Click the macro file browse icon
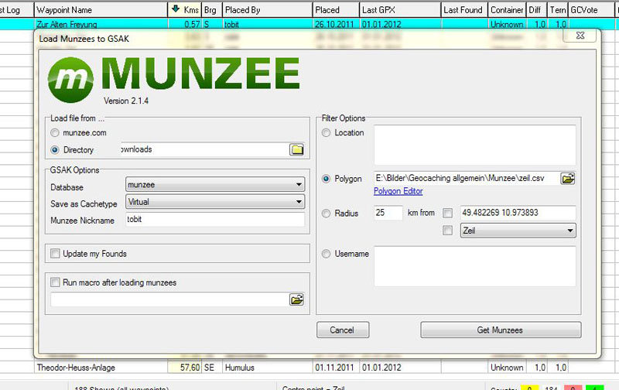 coord(296,299)
